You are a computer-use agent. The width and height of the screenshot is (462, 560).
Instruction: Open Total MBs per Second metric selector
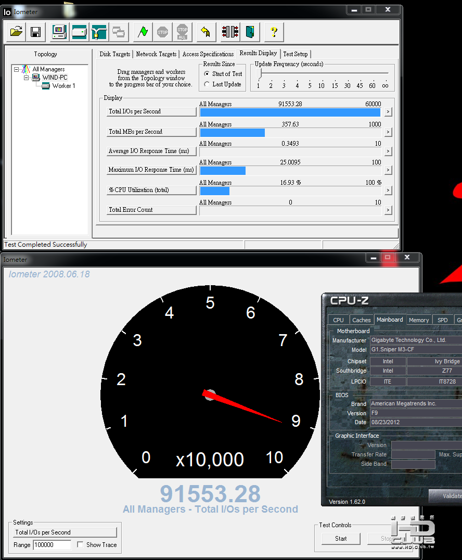pos(152,132)
